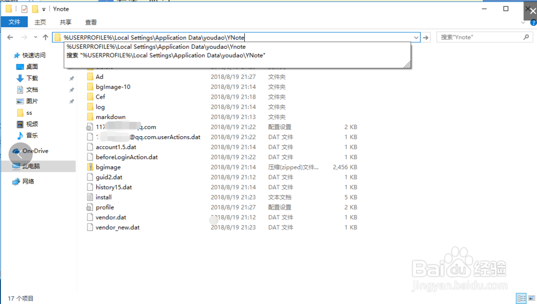Choose the first Ynote path suggestion
The width and height of the screenshot is (537, 304).
click(x=156, y=47)
